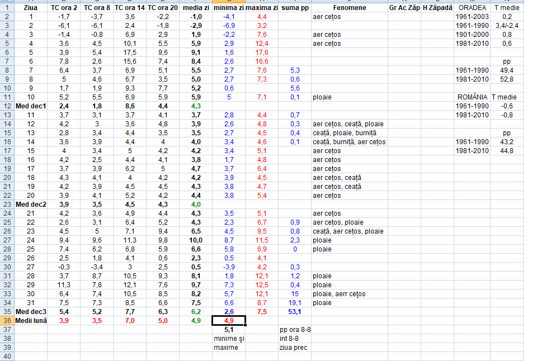Select the 'TC ora 20' header cell
The height and width of the screenshot is (361, 537).
(163, 7)
